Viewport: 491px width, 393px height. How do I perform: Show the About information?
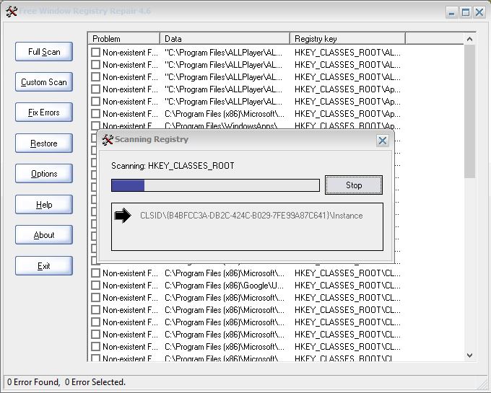[x=44, y=235]
